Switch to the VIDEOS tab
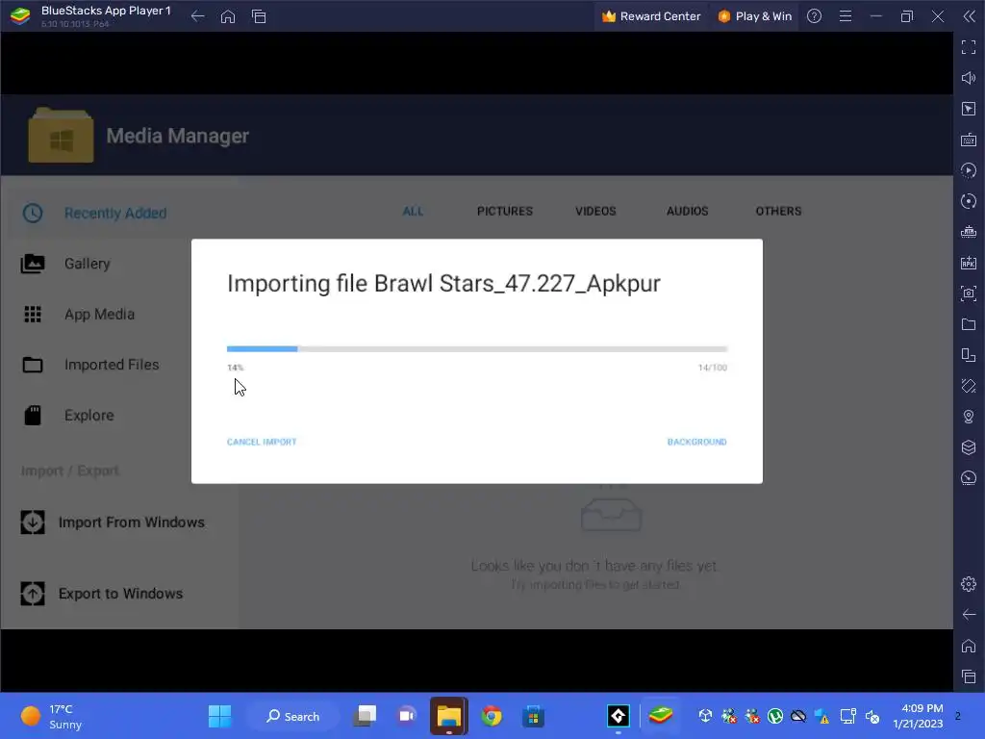985x739 pixels. (x=595, y=211)
